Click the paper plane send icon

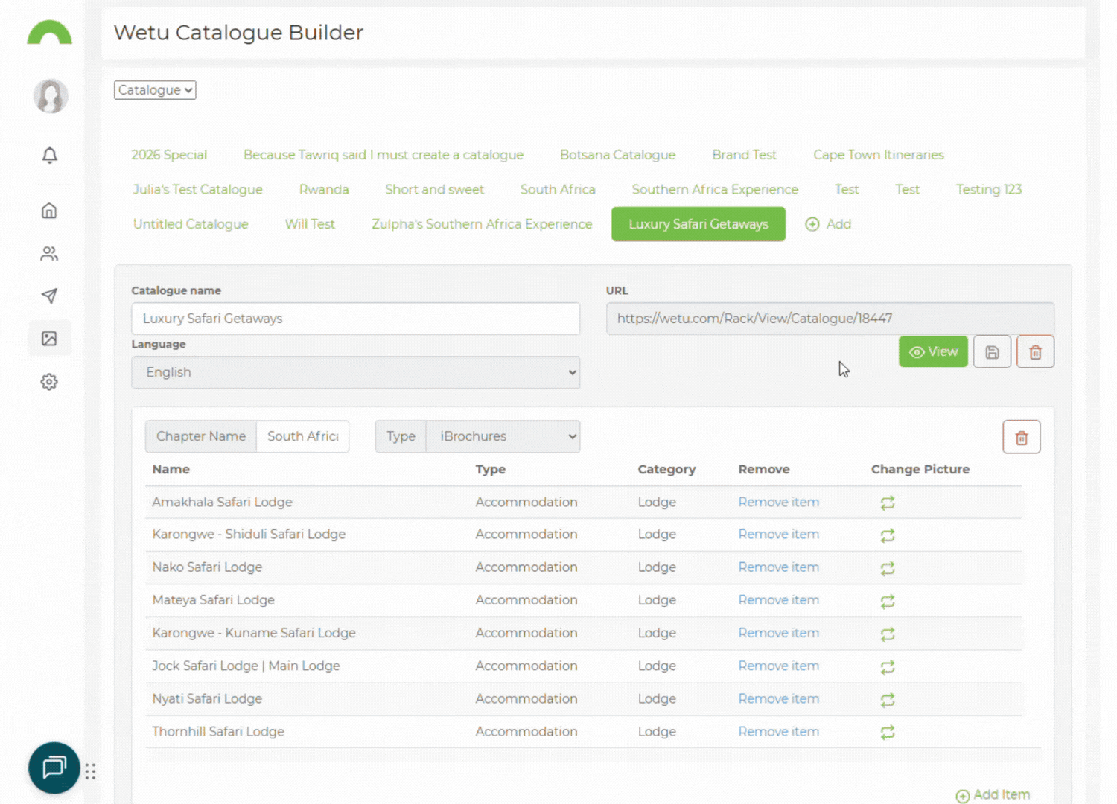pyautogui.click(x=49, y=296)
